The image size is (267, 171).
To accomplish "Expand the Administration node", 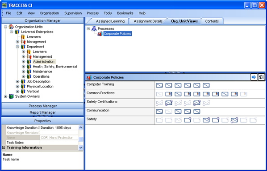I will 23,62.
